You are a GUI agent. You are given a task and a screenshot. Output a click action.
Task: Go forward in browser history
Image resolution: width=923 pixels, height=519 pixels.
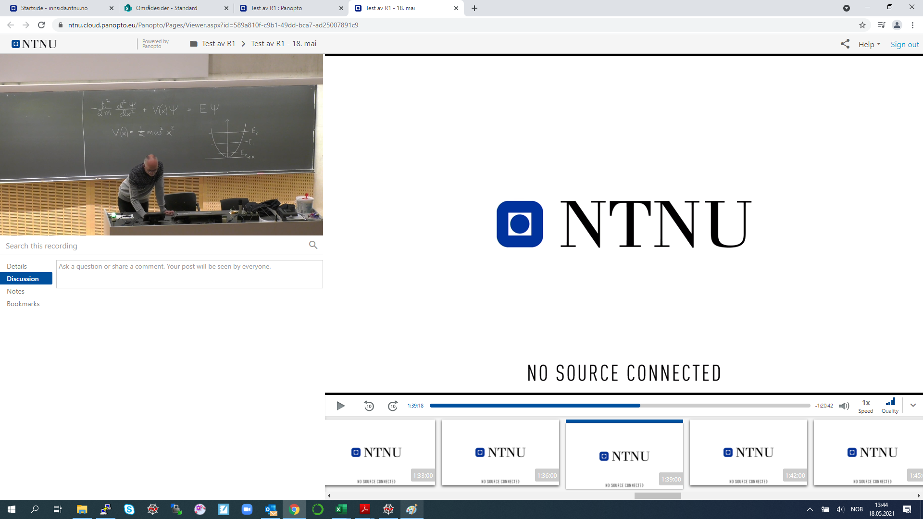pos(26,25)
